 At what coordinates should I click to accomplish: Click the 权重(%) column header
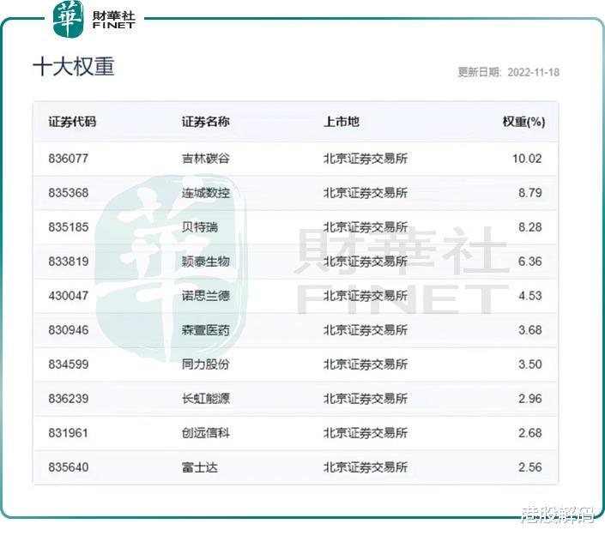(x=523, y=122)
